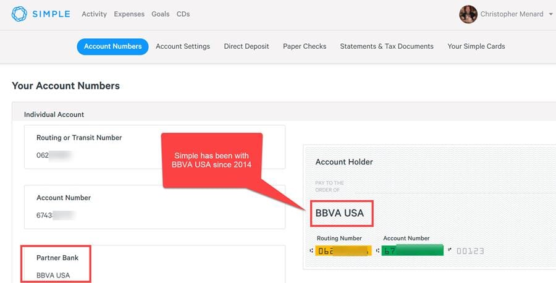Click the Account Holder text on check

[x=344, y=162]
